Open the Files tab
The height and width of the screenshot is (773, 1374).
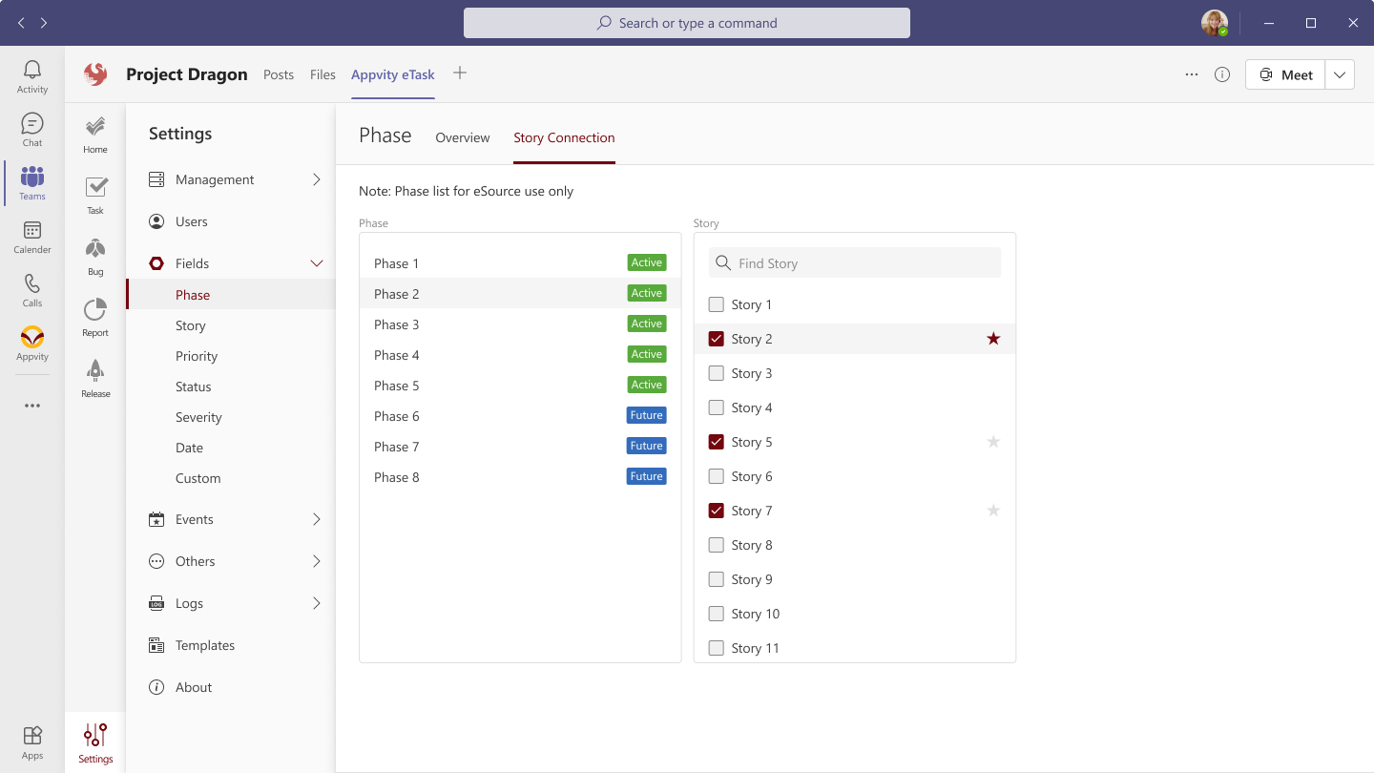pos(323,74)
